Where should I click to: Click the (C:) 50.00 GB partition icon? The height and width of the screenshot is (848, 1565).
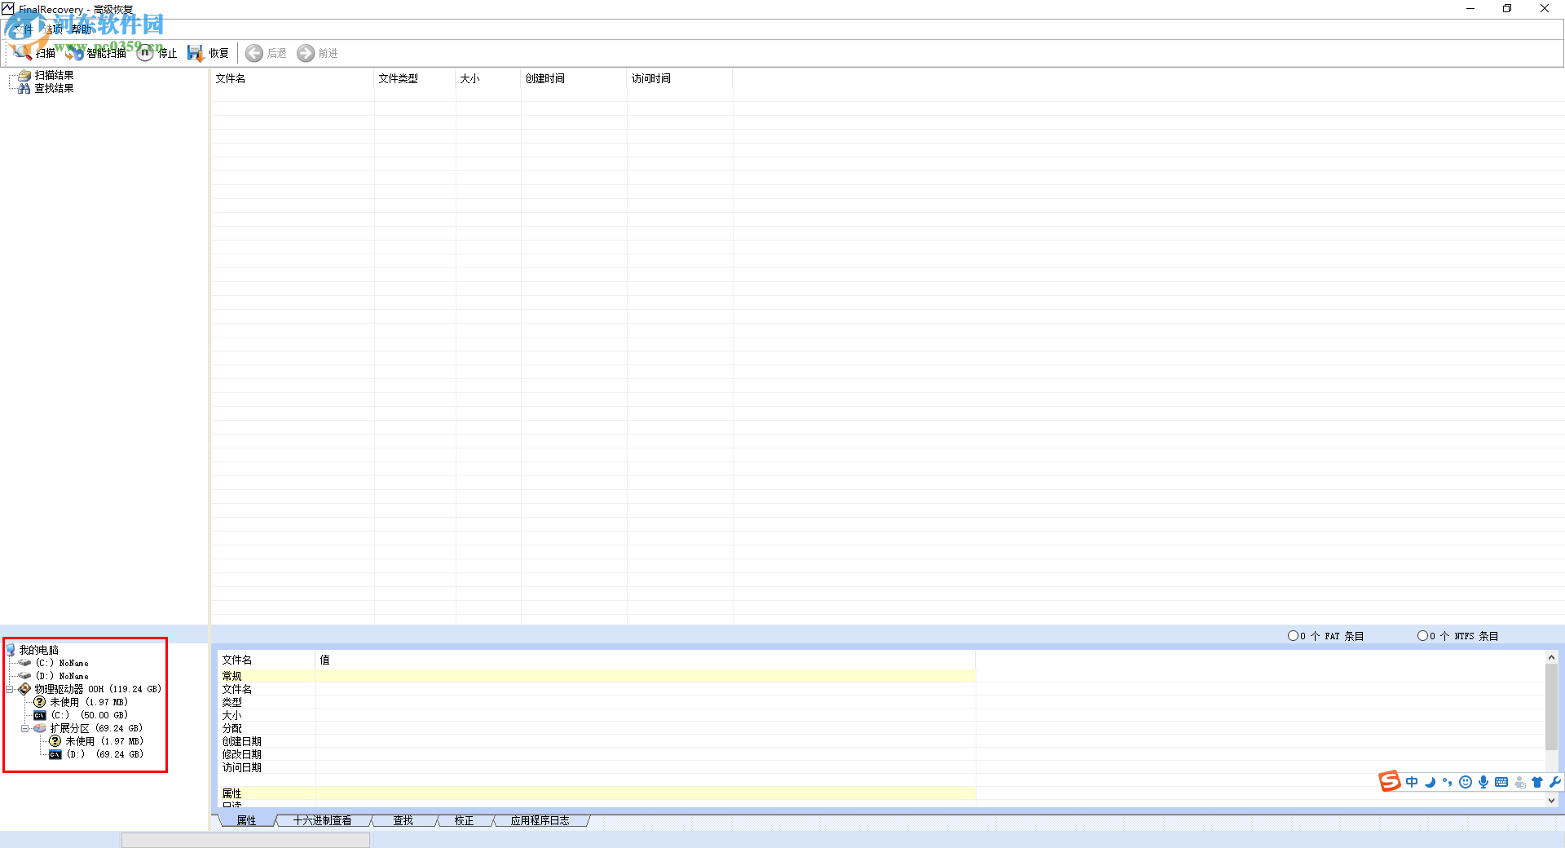coord(40,715)
